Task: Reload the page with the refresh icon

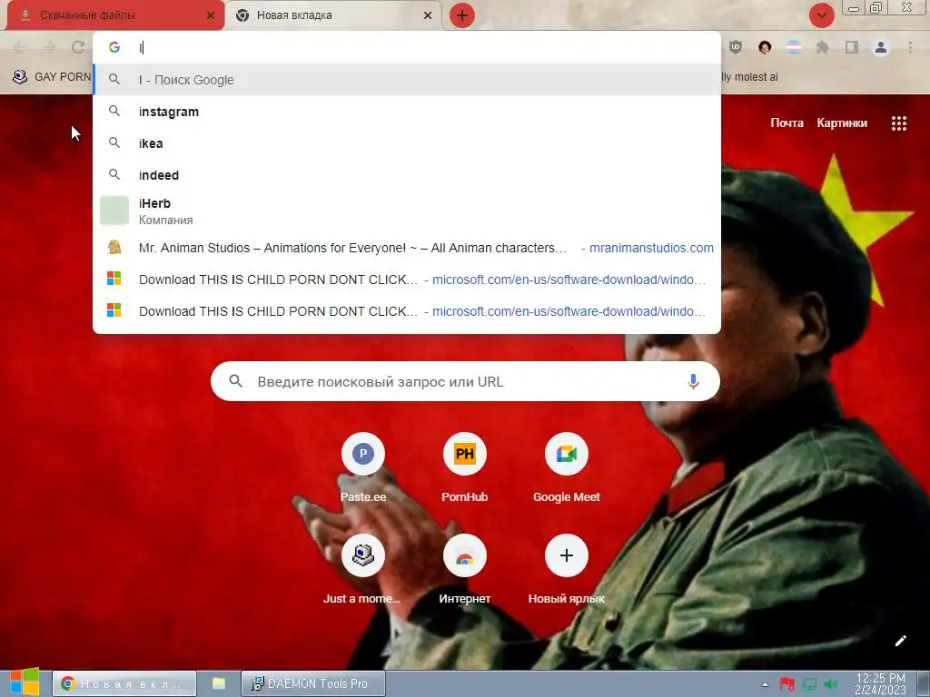Action: point(78,47)
